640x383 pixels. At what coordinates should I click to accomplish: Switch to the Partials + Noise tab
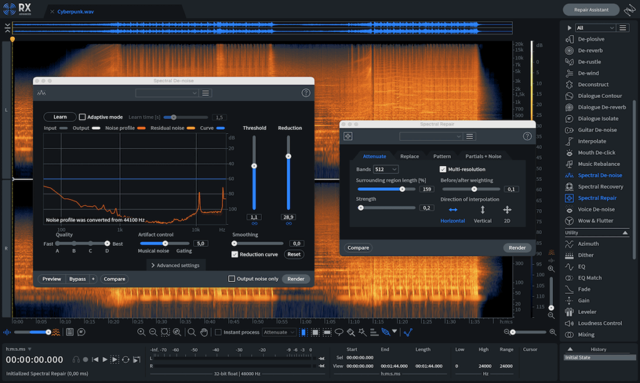click(483, 156)
